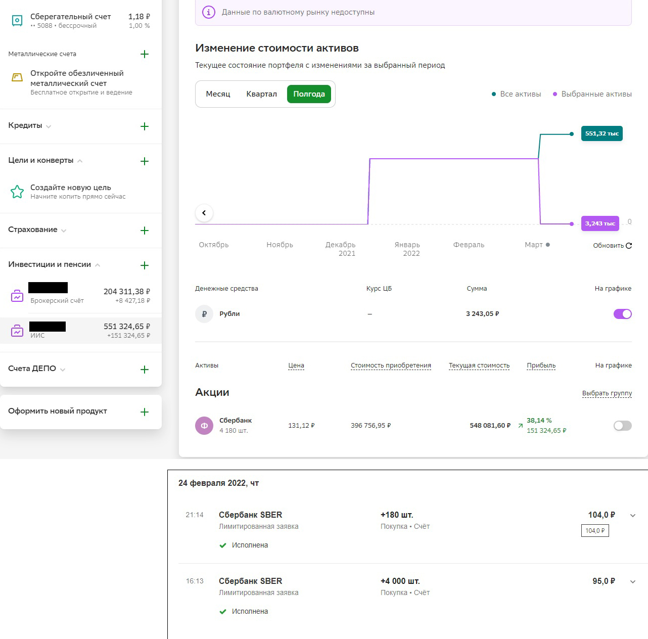Click the 551,32 тыс chart value label

point(602,133)
